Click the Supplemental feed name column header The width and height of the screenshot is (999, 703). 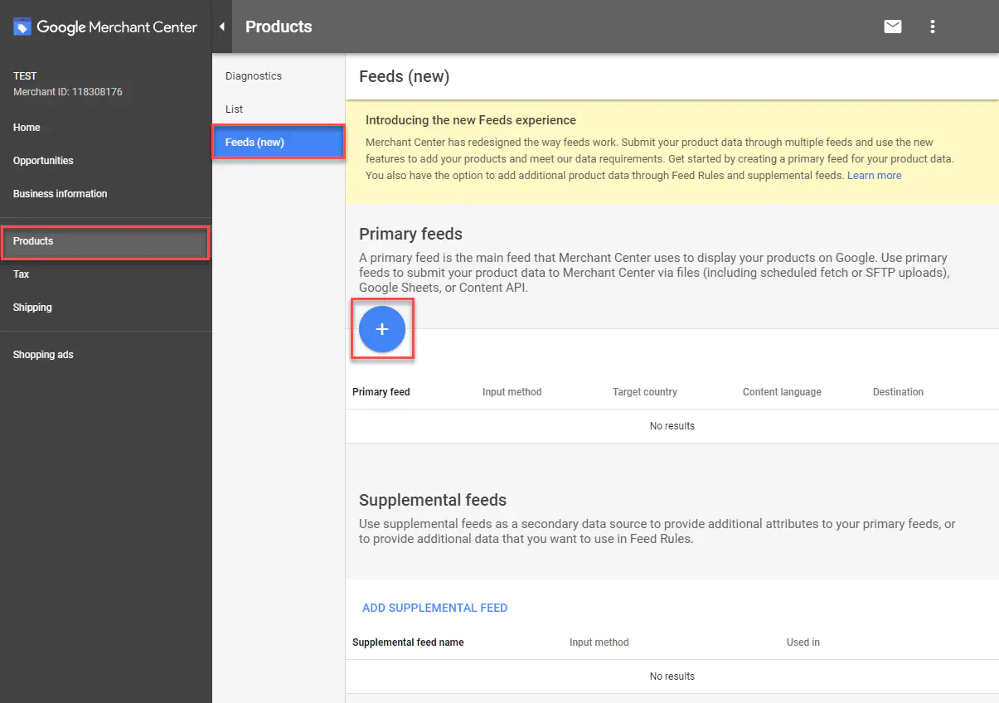[408, 642]
